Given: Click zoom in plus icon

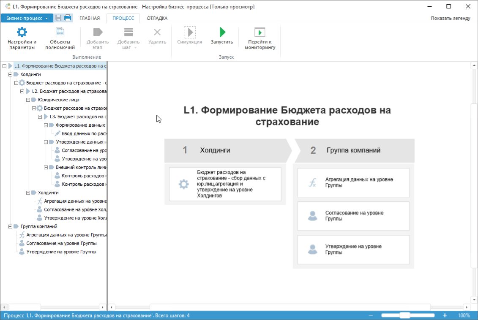Looking at the screenshot, I should pos(445,315).
